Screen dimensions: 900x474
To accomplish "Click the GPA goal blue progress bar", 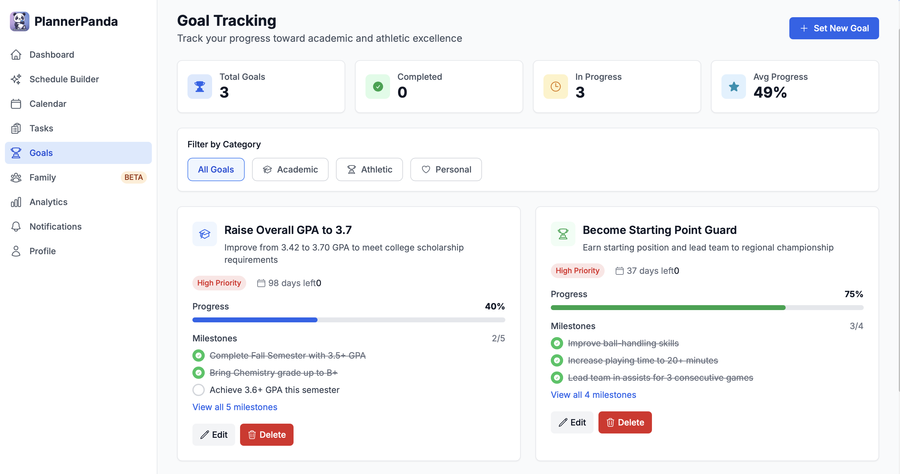I will pyautogui.click(x=255, y=320).
